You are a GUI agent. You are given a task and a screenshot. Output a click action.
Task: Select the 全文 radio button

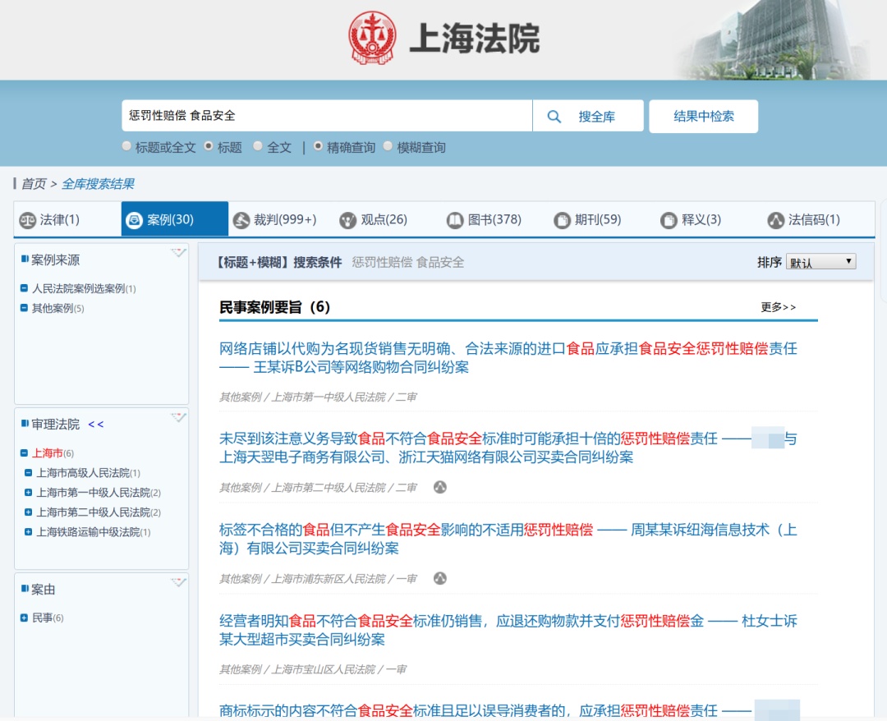258,146
